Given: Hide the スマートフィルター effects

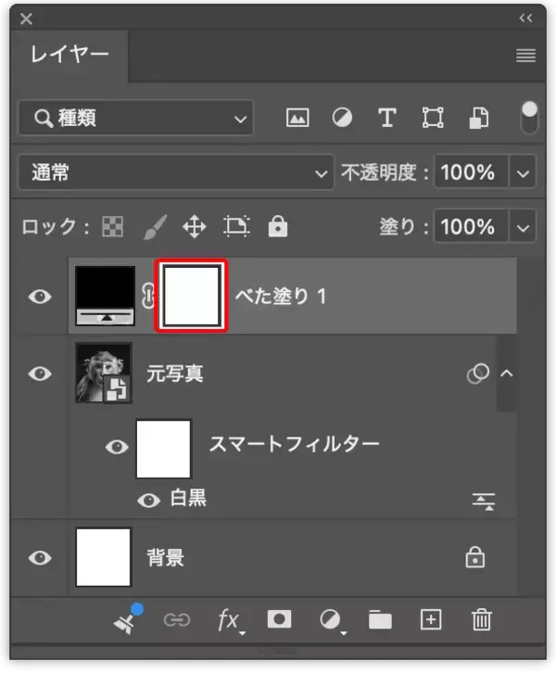Looking at the screenshot, I should (x=117, y=447).
